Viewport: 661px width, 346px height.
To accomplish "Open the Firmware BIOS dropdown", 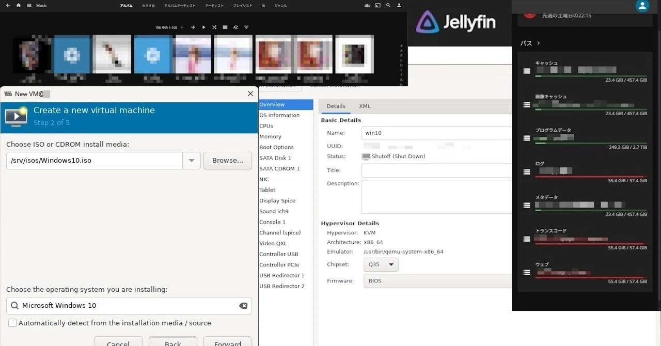I will pyautogui.click(x=437, y=281).
